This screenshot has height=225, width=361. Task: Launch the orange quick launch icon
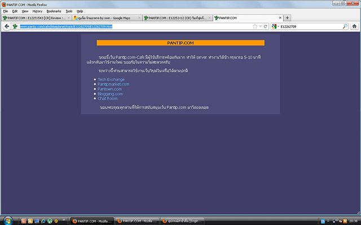pos(30,221)
